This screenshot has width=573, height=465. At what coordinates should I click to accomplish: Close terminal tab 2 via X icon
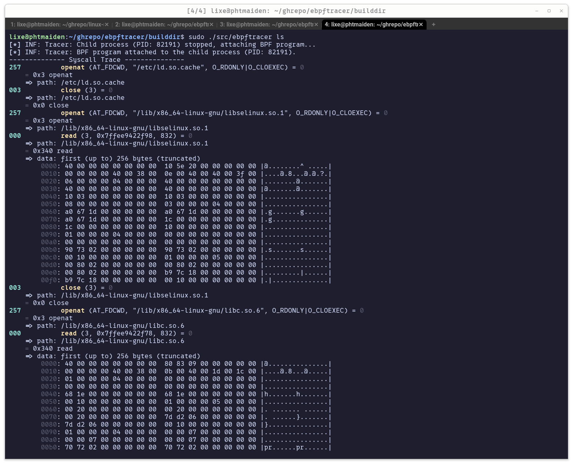click(211, 25)
